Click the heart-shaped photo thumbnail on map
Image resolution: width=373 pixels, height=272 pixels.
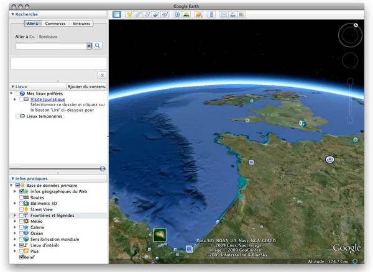pos(160,235)
